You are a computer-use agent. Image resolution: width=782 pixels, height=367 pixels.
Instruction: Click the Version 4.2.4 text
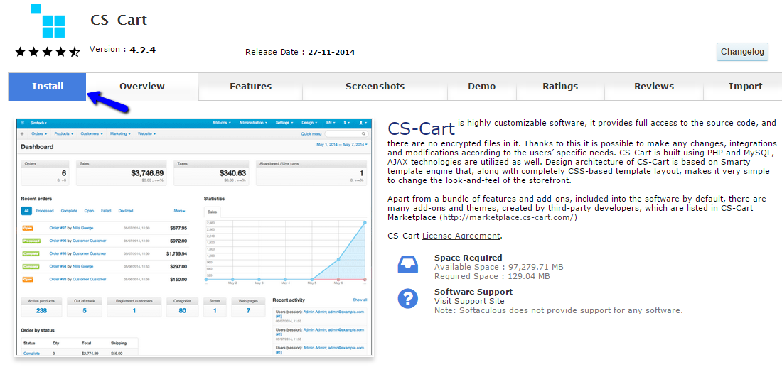point(123,50)
